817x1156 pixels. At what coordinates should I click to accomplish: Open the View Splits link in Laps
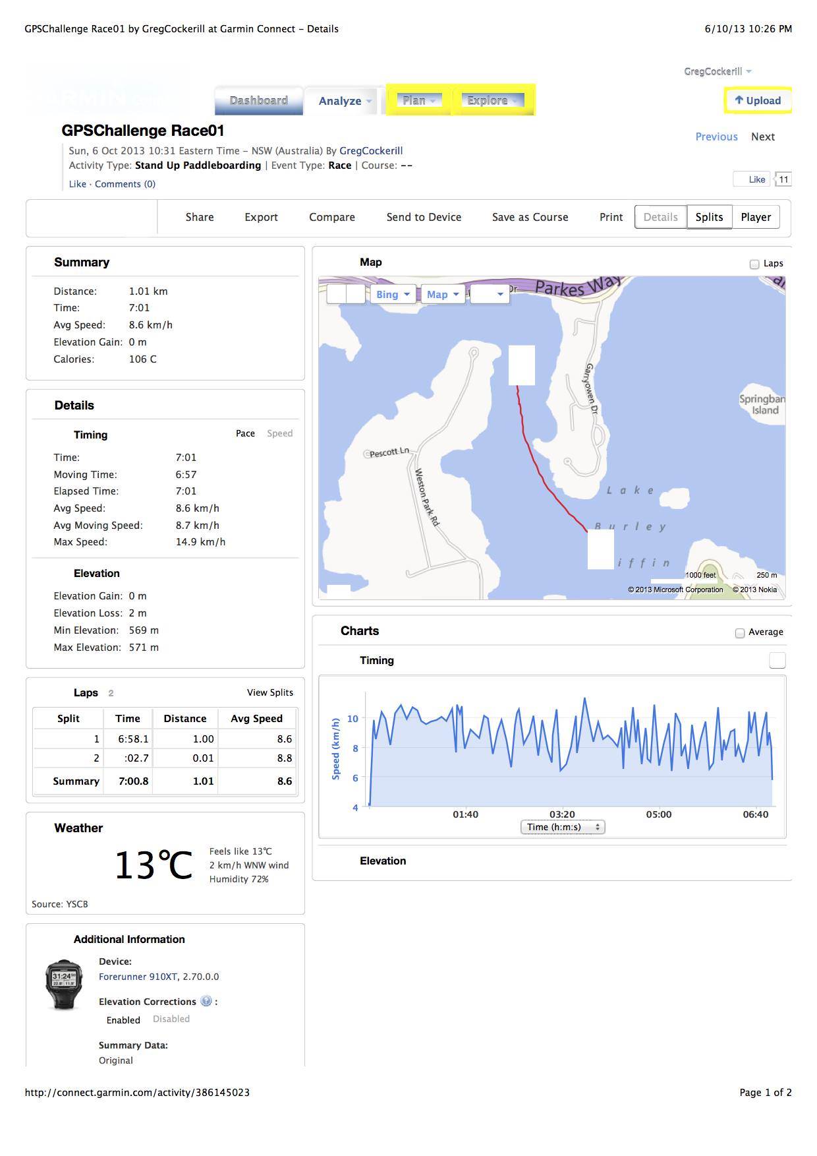[269, 692]
